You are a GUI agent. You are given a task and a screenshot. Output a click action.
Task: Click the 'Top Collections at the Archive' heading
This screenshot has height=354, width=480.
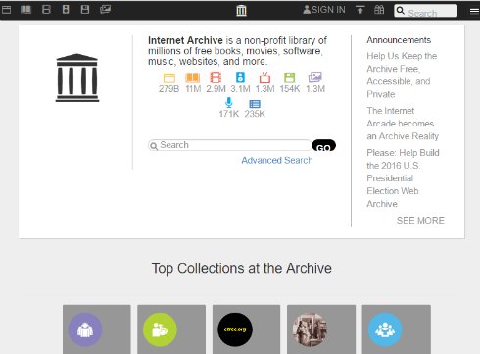coord(242,269)
